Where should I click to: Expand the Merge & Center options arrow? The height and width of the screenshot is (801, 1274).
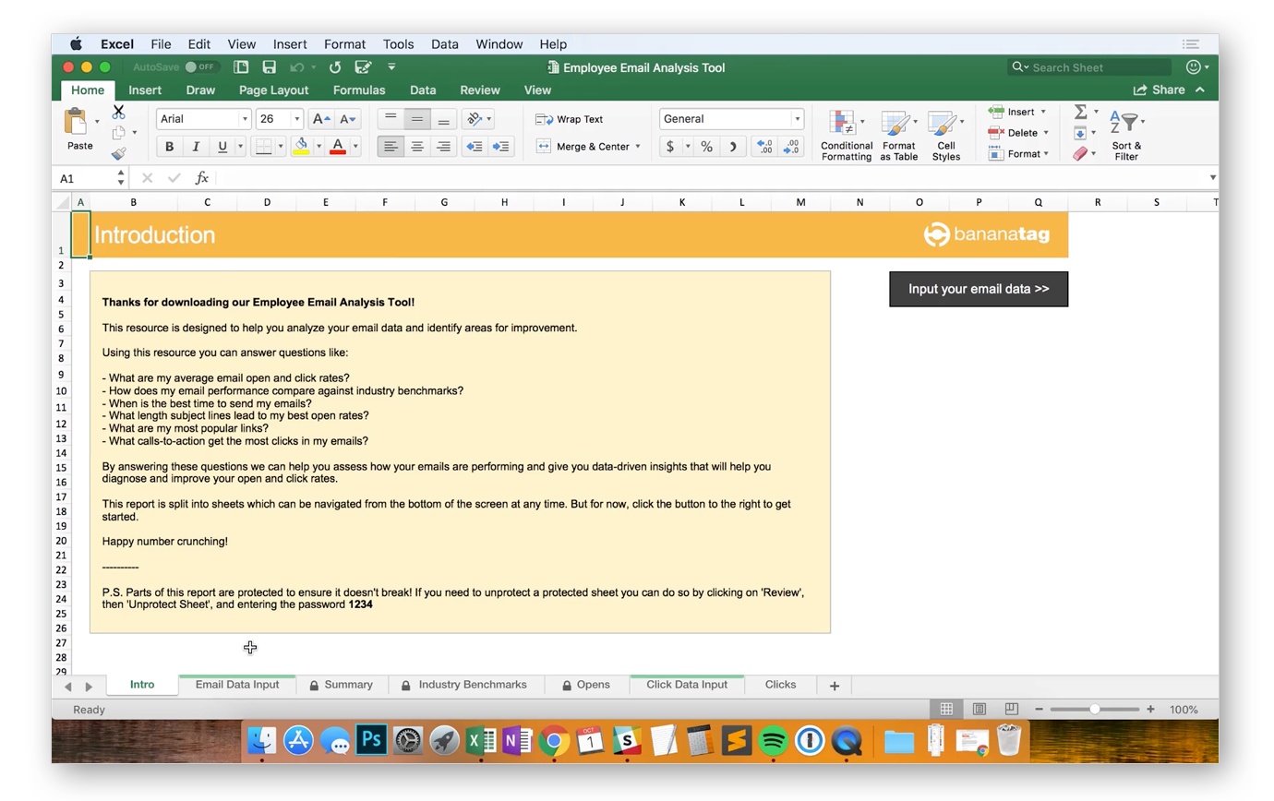click(638, 147)
